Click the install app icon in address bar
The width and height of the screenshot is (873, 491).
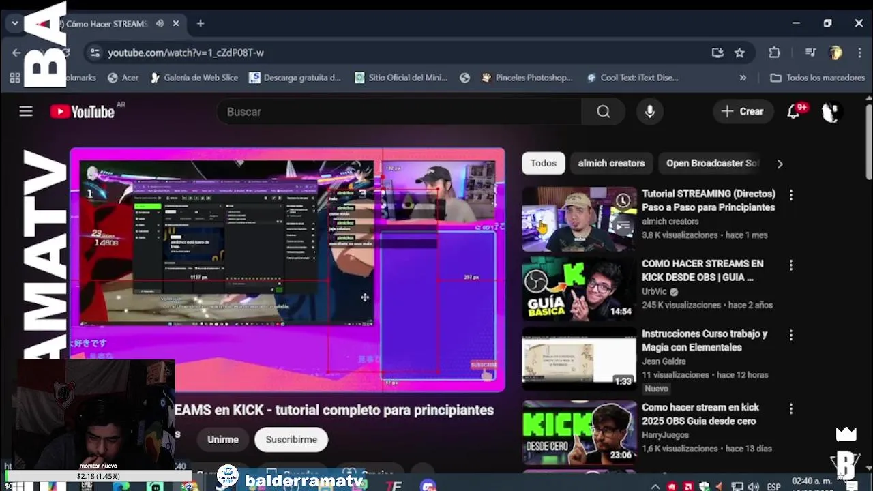(x=717, y=53)
